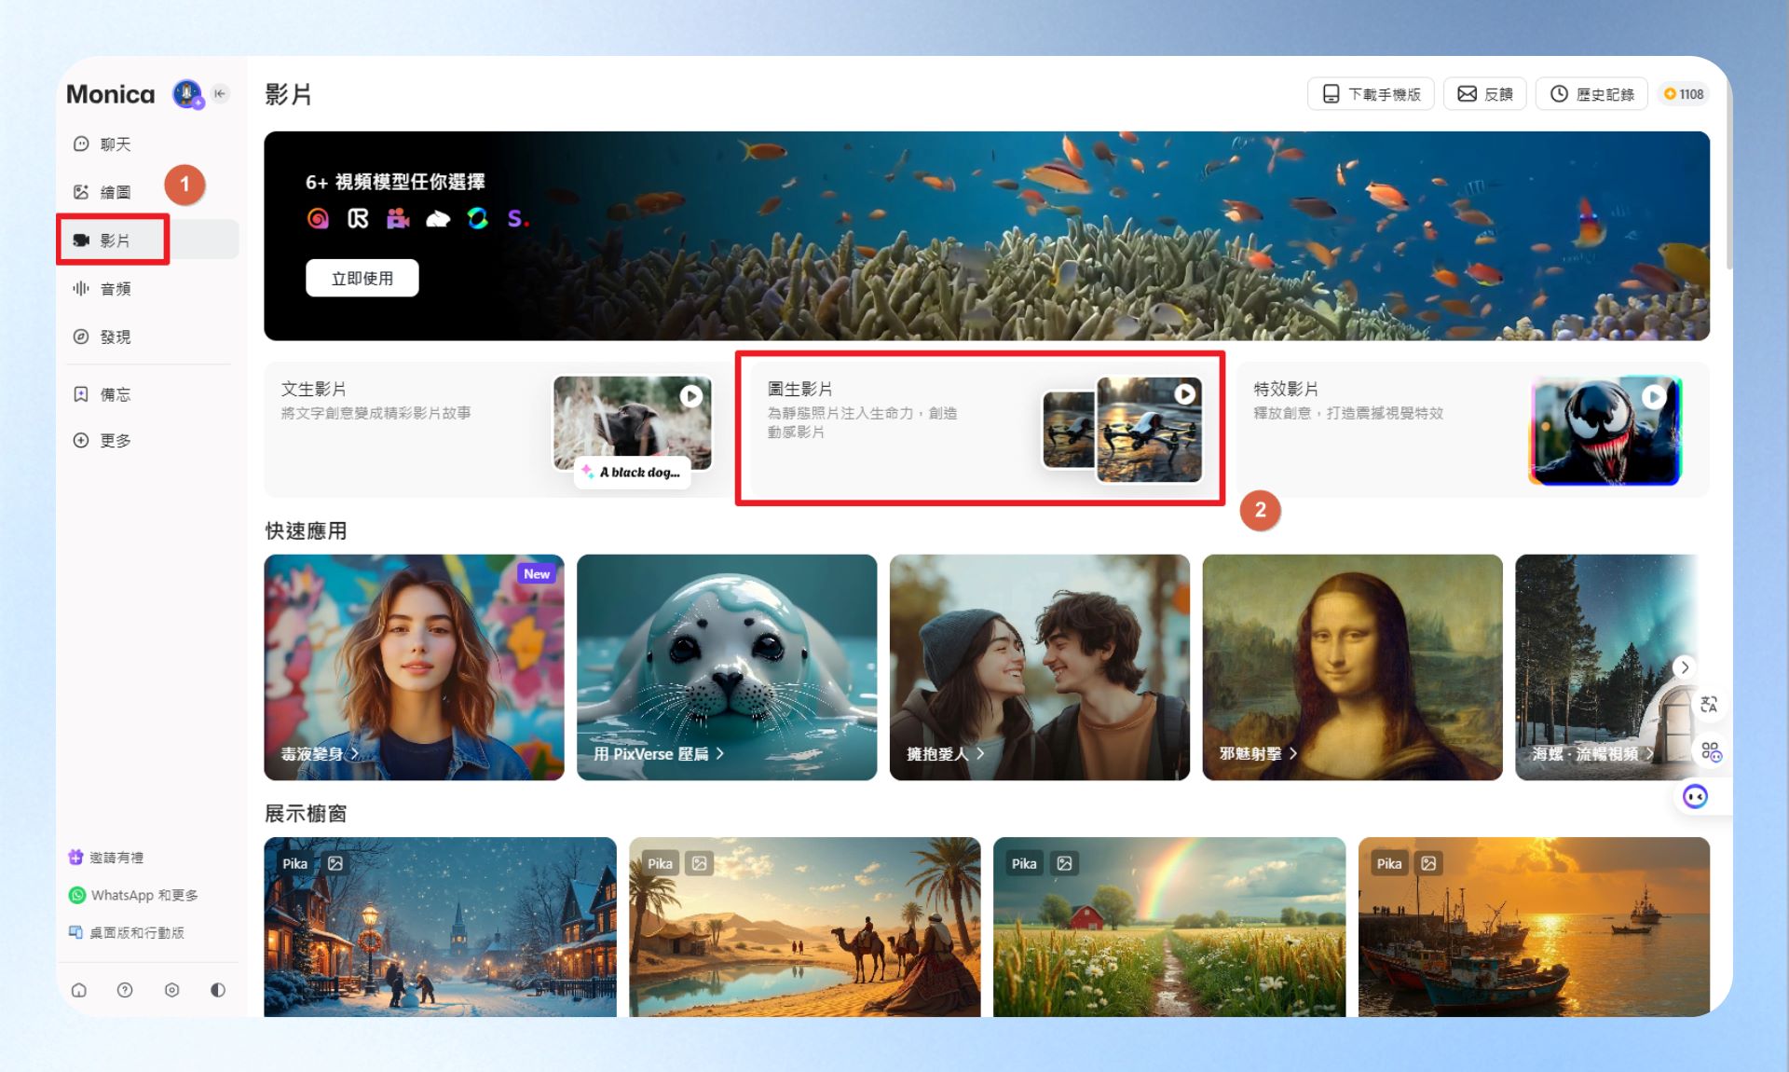Play the 文生影片 dog preview video

[691, 396]
